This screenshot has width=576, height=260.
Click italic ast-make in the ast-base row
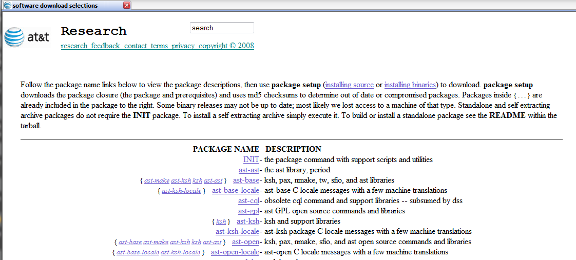pos(157,181)
